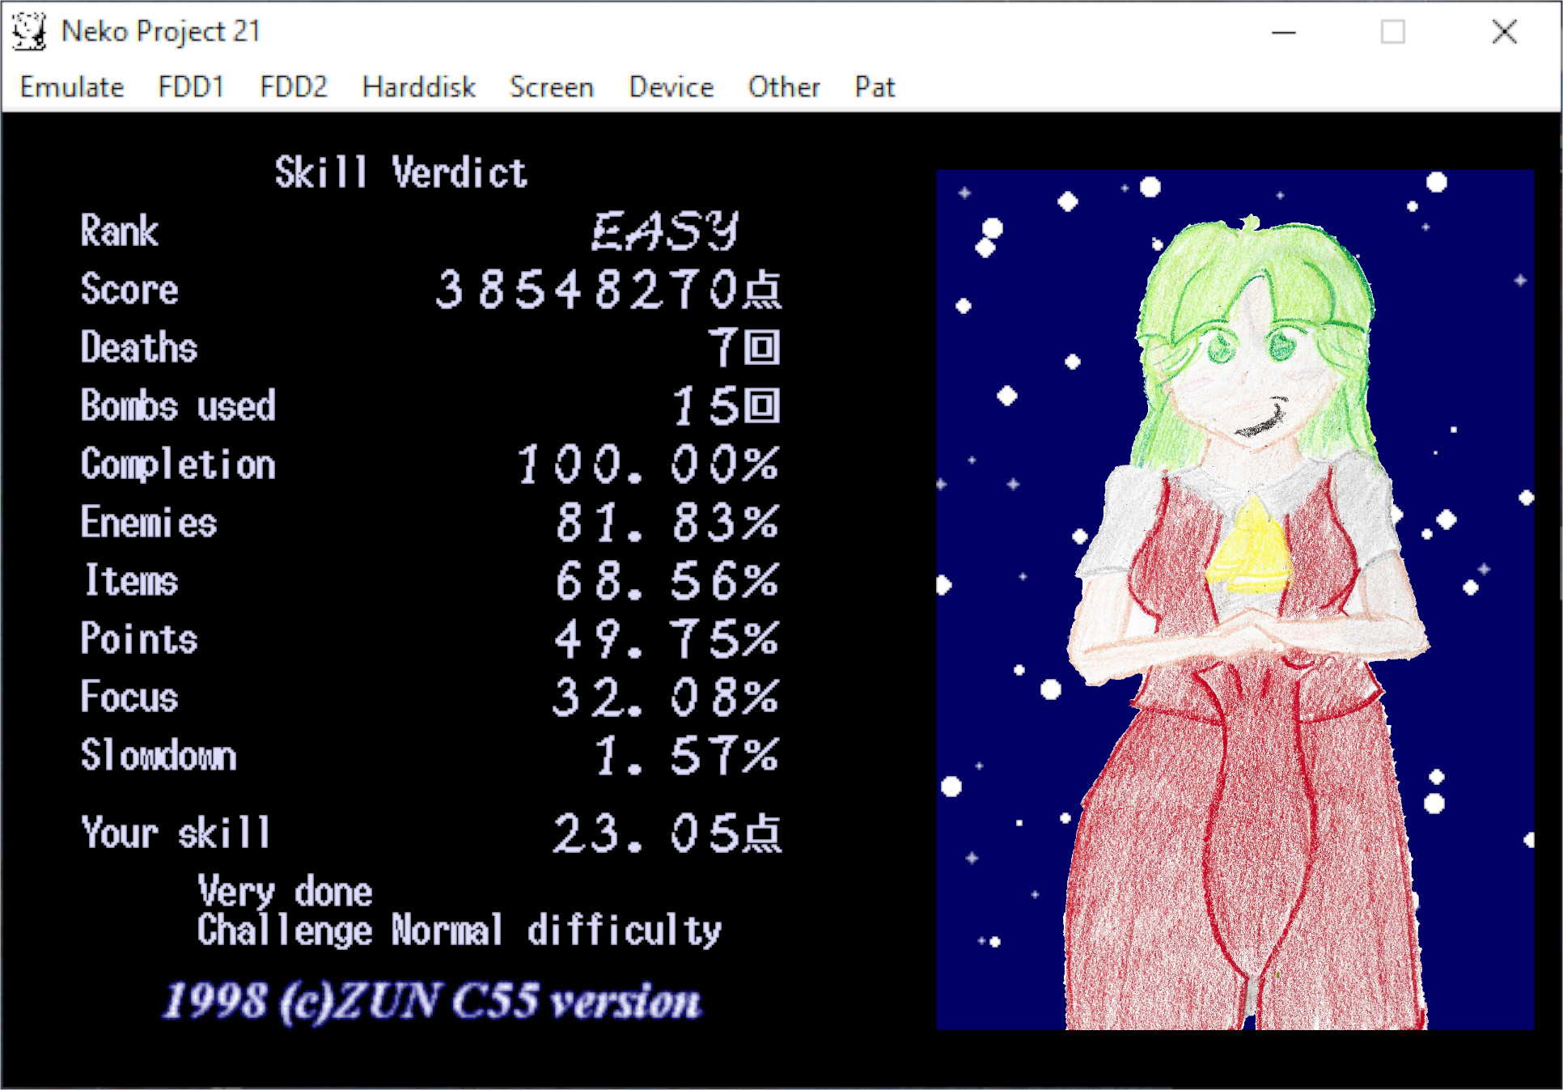Click the 'Your skill' value 23.05
Image resolution: width=1563 pixels, height=1090 pixels.
(667, 833)
